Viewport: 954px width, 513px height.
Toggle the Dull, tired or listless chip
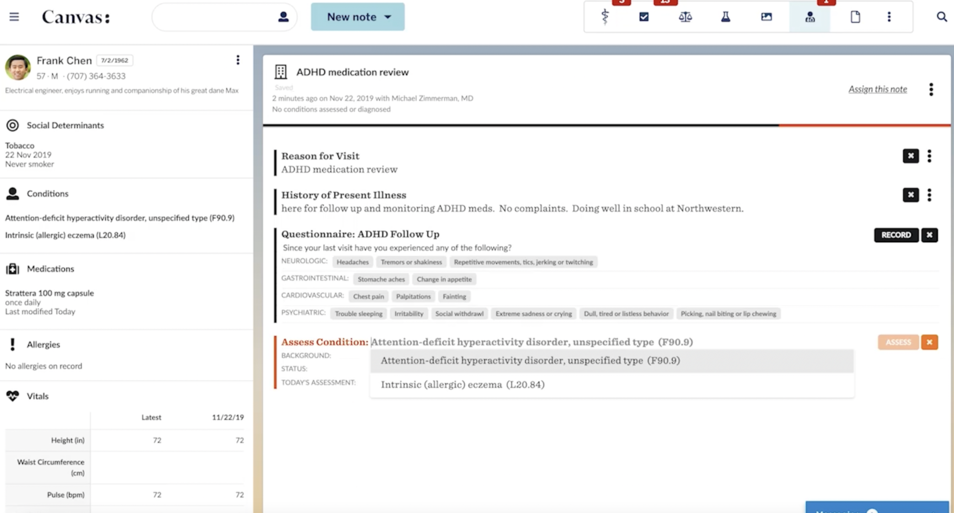pos(626,314)
